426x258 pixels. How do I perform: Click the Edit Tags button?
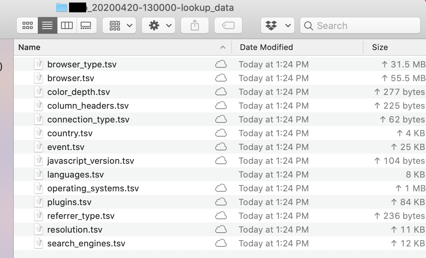(228, 25)
